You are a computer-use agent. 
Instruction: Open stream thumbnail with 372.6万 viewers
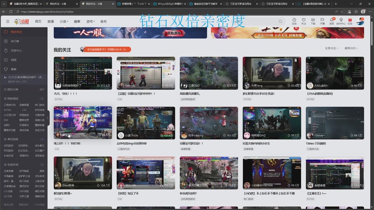click(x=83, y=73)
